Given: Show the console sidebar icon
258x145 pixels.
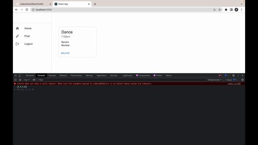Looking at the screenshot, I should point(15,80).
